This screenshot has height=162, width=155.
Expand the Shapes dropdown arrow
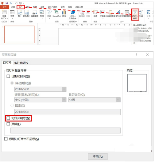coord(49,18)
